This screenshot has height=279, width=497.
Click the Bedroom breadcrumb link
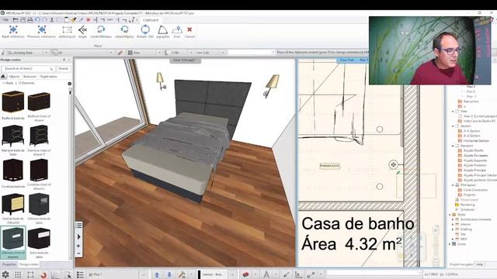point(30,77)
